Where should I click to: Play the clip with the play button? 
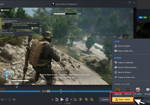point(62,99)
